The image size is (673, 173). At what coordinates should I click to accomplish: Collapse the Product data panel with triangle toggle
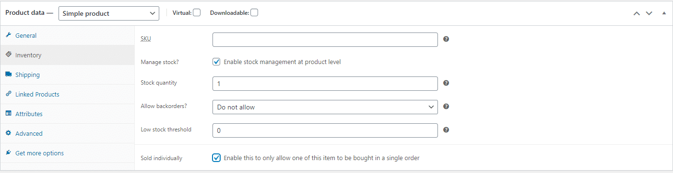point(664,13)
